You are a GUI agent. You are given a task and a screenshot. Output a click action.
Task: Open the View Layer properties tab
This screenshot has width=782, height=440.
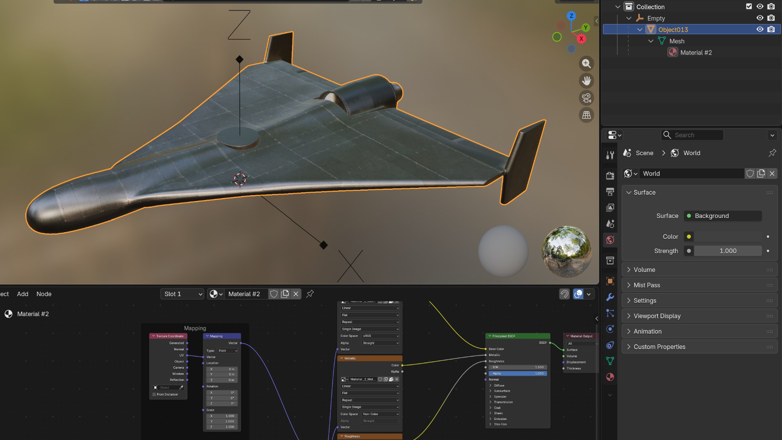point(610,208)
